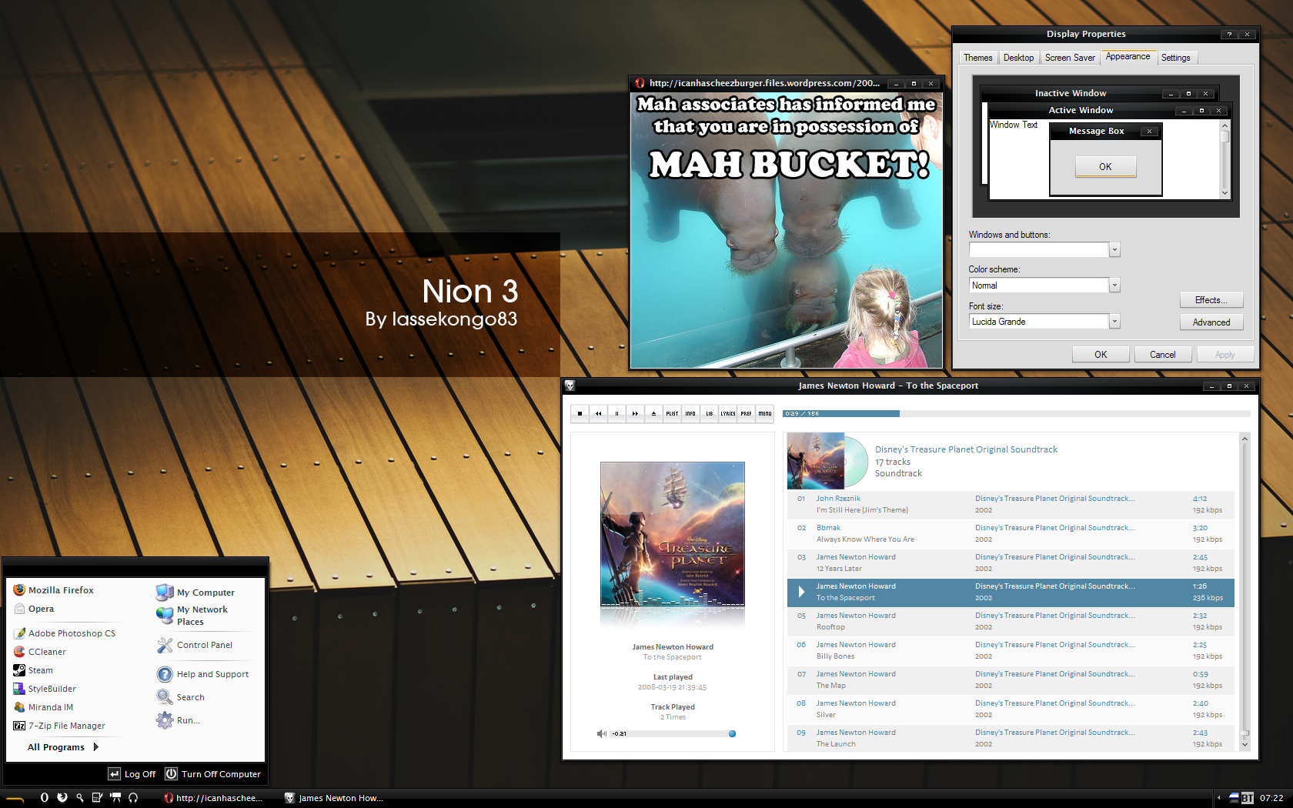Click the Display Properties help question mark
The height and width of the screenshot is (808, 1293).
coord(1229,34)
